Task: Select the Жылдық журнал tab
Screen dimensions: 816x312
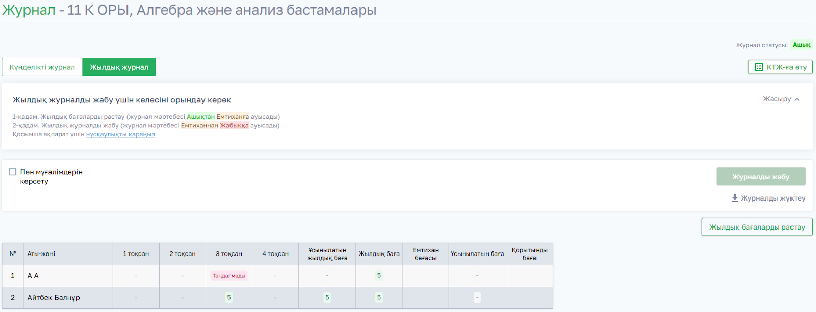Action: (x=119, y=67)
